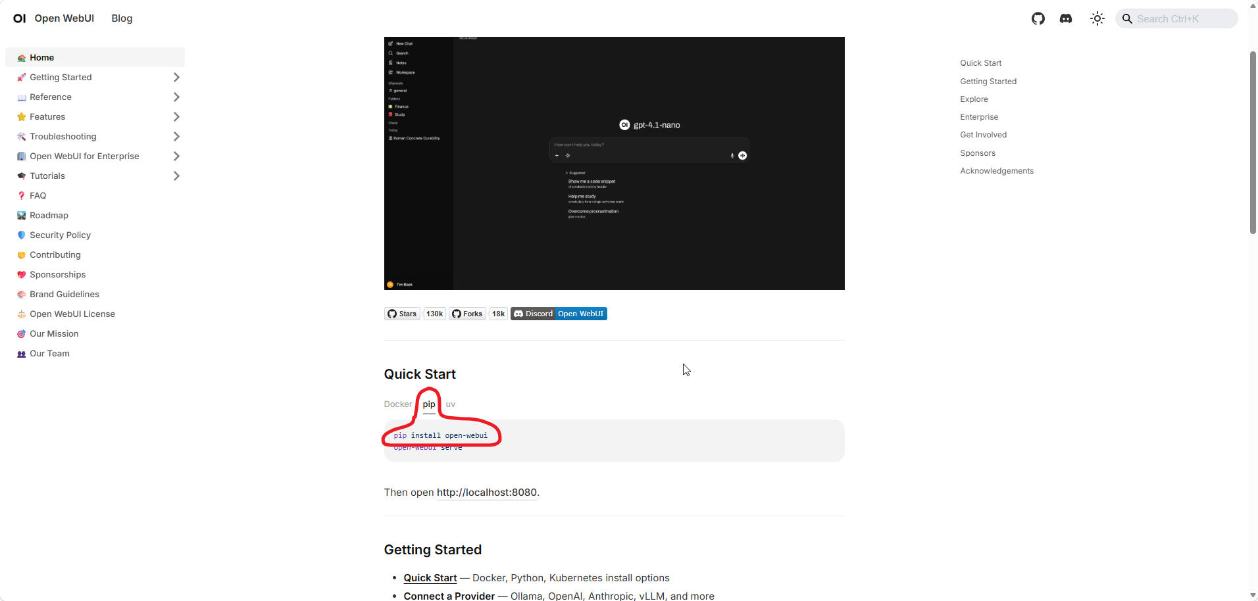Click the Search box
The width and height of the screenshot is (1258, 601).
[x=1176, y=18]
